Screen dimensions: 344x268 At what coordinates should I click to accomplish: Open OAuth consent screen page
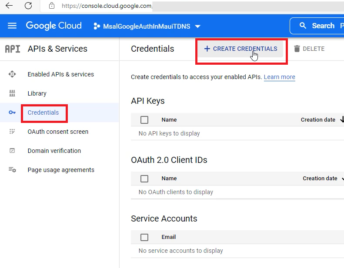pos(58,132)
